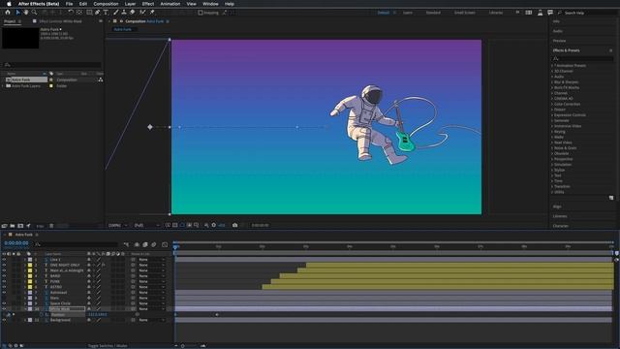Take a snapshot with the camera icon
Viewport: 620px width, 349px height.
point(234,225)
